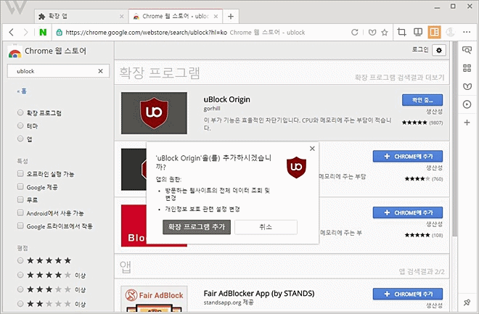Switch to the 확장 앱 tab
This screenshot has height=314, width=479.
click(x=81, y=17)
